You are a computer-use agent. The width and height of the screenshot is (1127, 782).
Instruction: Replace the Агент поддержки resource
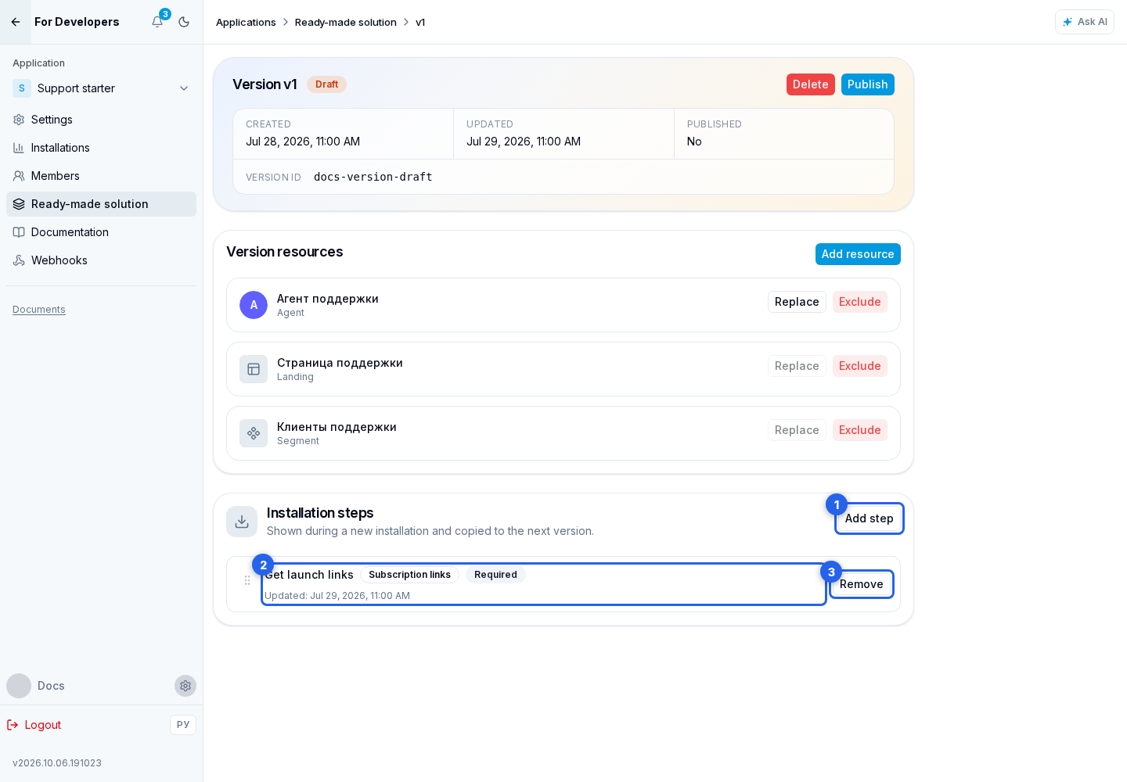797,302
